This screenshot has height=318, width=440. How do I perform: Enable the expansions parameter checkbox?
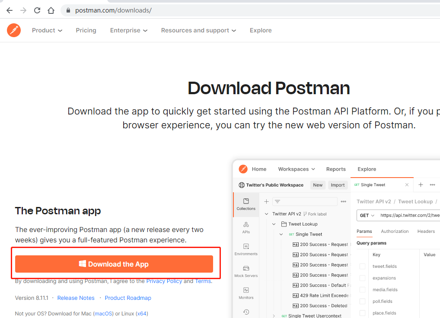pyautogui.click(x=362, y=278)
